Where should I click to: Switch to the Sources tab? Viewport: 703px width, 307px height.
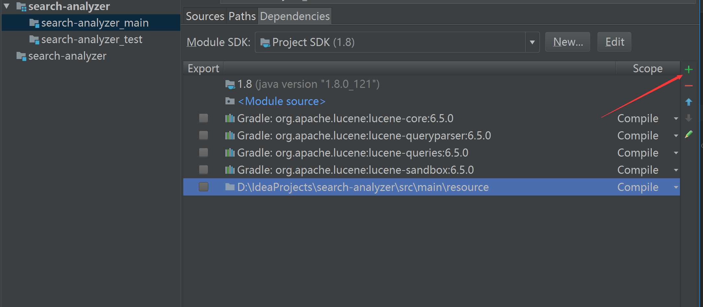(x=205, y=16)
